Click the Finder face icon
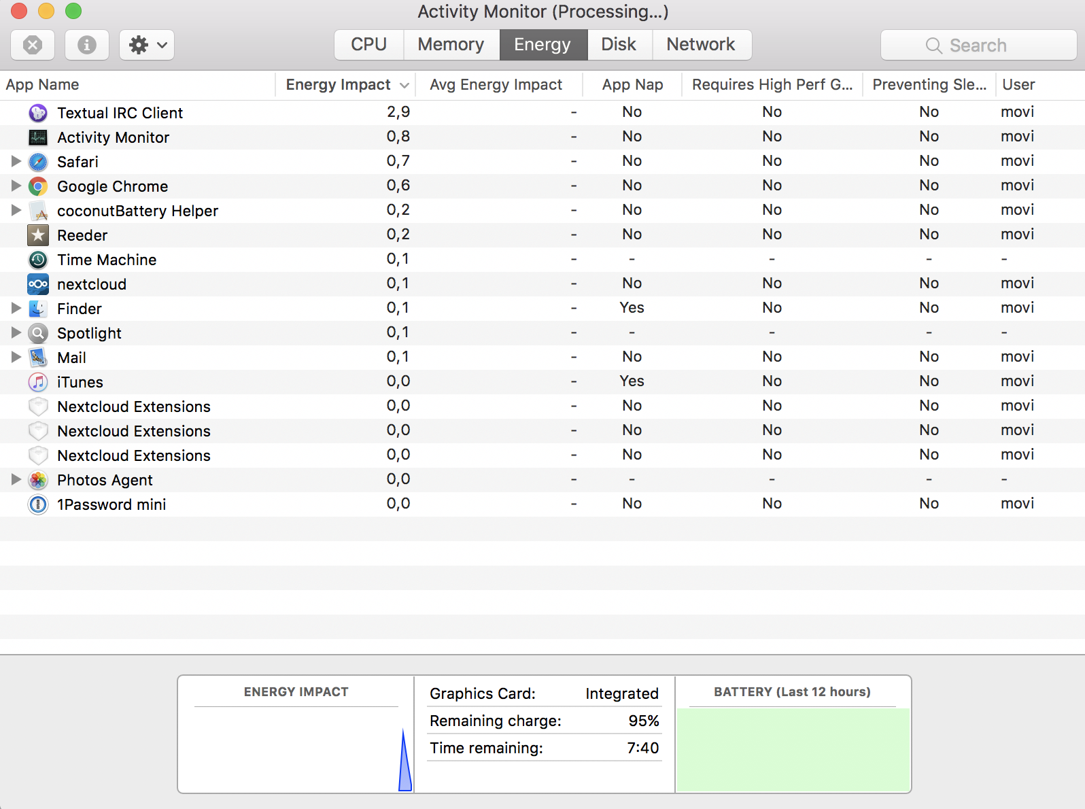Screen dimensions: 1085x809 coord(38,309)
